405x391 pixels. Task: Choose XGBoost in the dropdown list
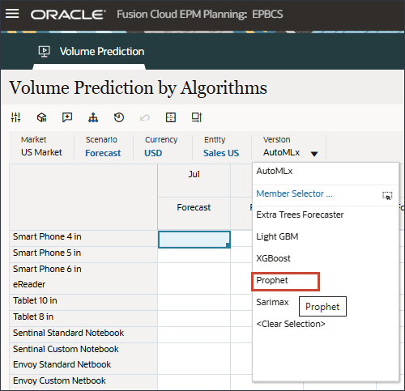pyautogui.click(x=273, y=258)
